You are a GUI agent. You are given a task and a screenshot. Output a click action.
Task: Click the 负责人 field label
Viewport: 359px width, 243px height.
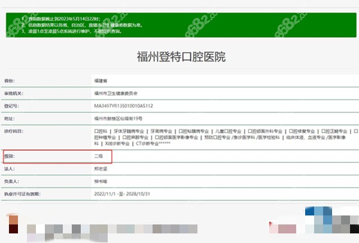[11, 181]
